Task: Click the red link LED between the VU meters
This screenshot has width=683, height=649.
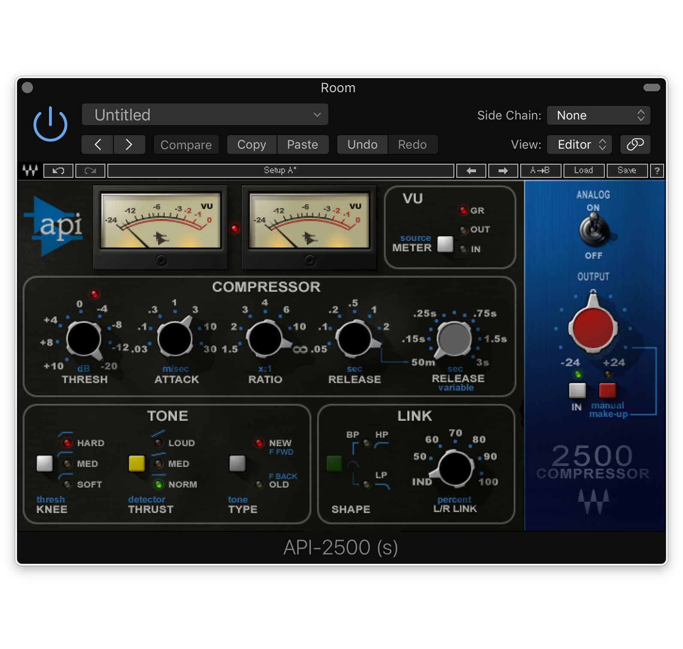Action: 235,228
